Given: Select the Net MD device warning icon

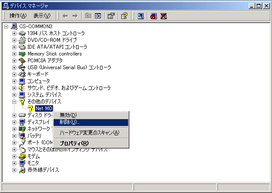Looking at the screenshot, I should (x=31, y=108).
